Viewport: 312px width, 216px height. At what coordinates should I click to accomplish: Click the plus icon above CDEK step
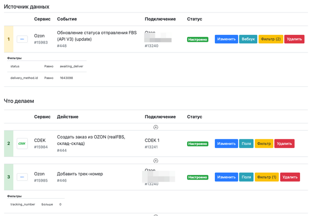click(156, 127)
